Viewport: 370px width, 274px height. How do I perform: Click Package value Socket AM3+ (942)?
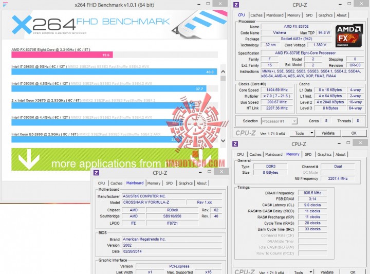(296, 39)
